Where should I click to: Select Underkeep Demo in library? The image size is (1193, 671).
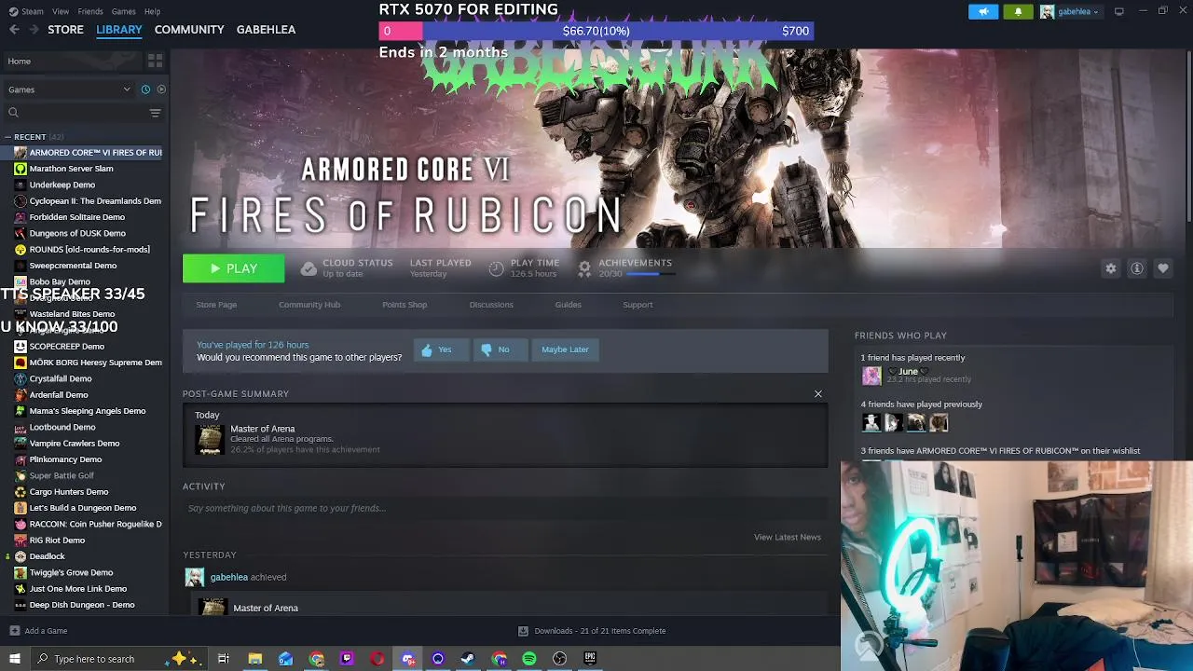coord(62,185)
